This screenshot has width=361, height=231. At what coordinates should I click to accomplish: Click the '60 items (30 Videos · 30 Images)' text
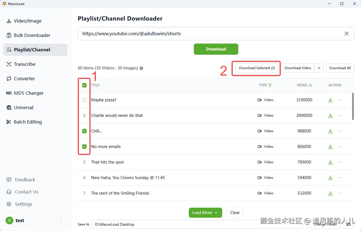(108, 68)
